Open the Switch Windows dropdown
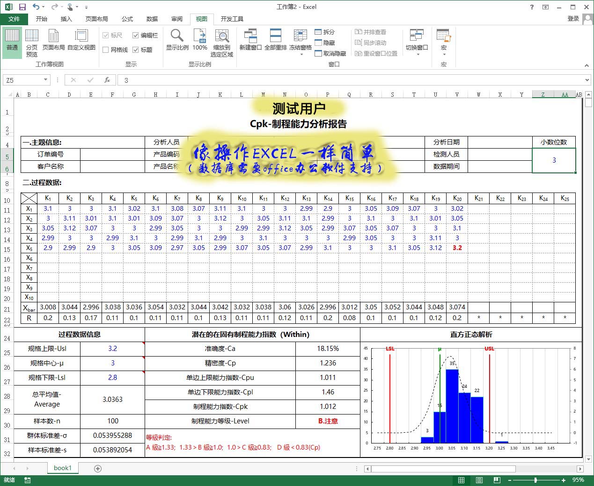594x486 pixels. click(417, 42)
